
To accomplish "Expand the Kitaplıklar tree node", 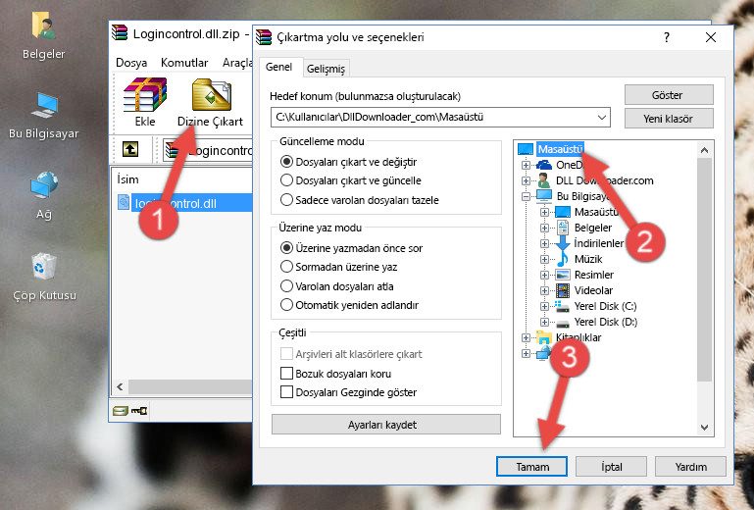I will (527, 337).
